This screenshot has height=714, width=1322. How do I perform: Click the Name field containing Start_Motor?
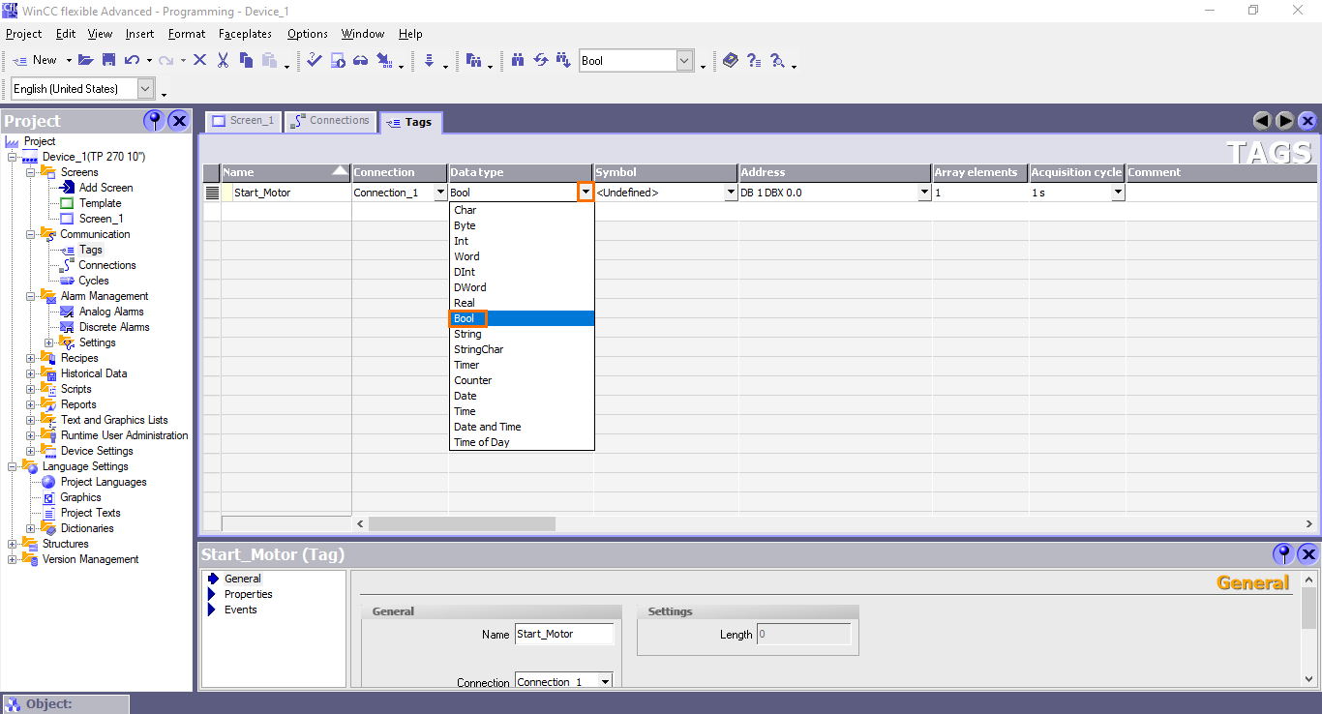(564, 634)
